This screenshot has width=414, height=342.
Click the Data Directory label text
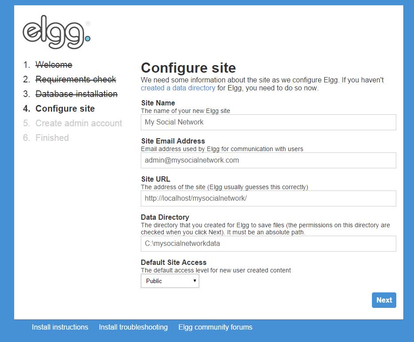pos(165,217)
